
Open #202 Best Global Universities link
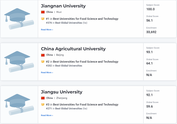click(x=69, y=66)
